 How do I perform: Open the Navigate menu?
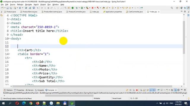(28, 5)
